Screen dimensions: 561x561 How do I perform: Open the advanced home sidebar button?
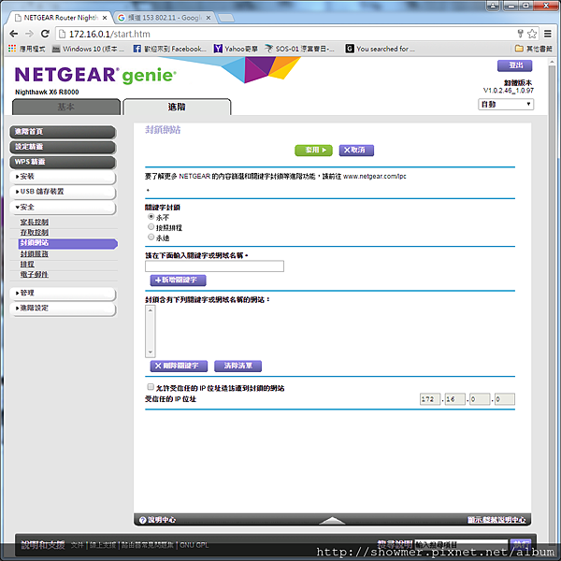point(63,132)
